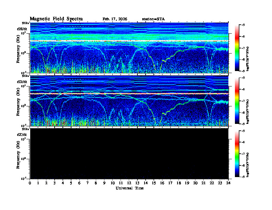Image resolution: width=272 pixels, height=210 pixels.
Task: Click hour 15 on the Universal Time axis
Action: [154, 183]
